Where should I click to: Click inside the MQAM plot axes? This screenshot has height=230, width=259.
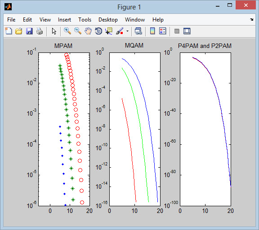point(135,129)
